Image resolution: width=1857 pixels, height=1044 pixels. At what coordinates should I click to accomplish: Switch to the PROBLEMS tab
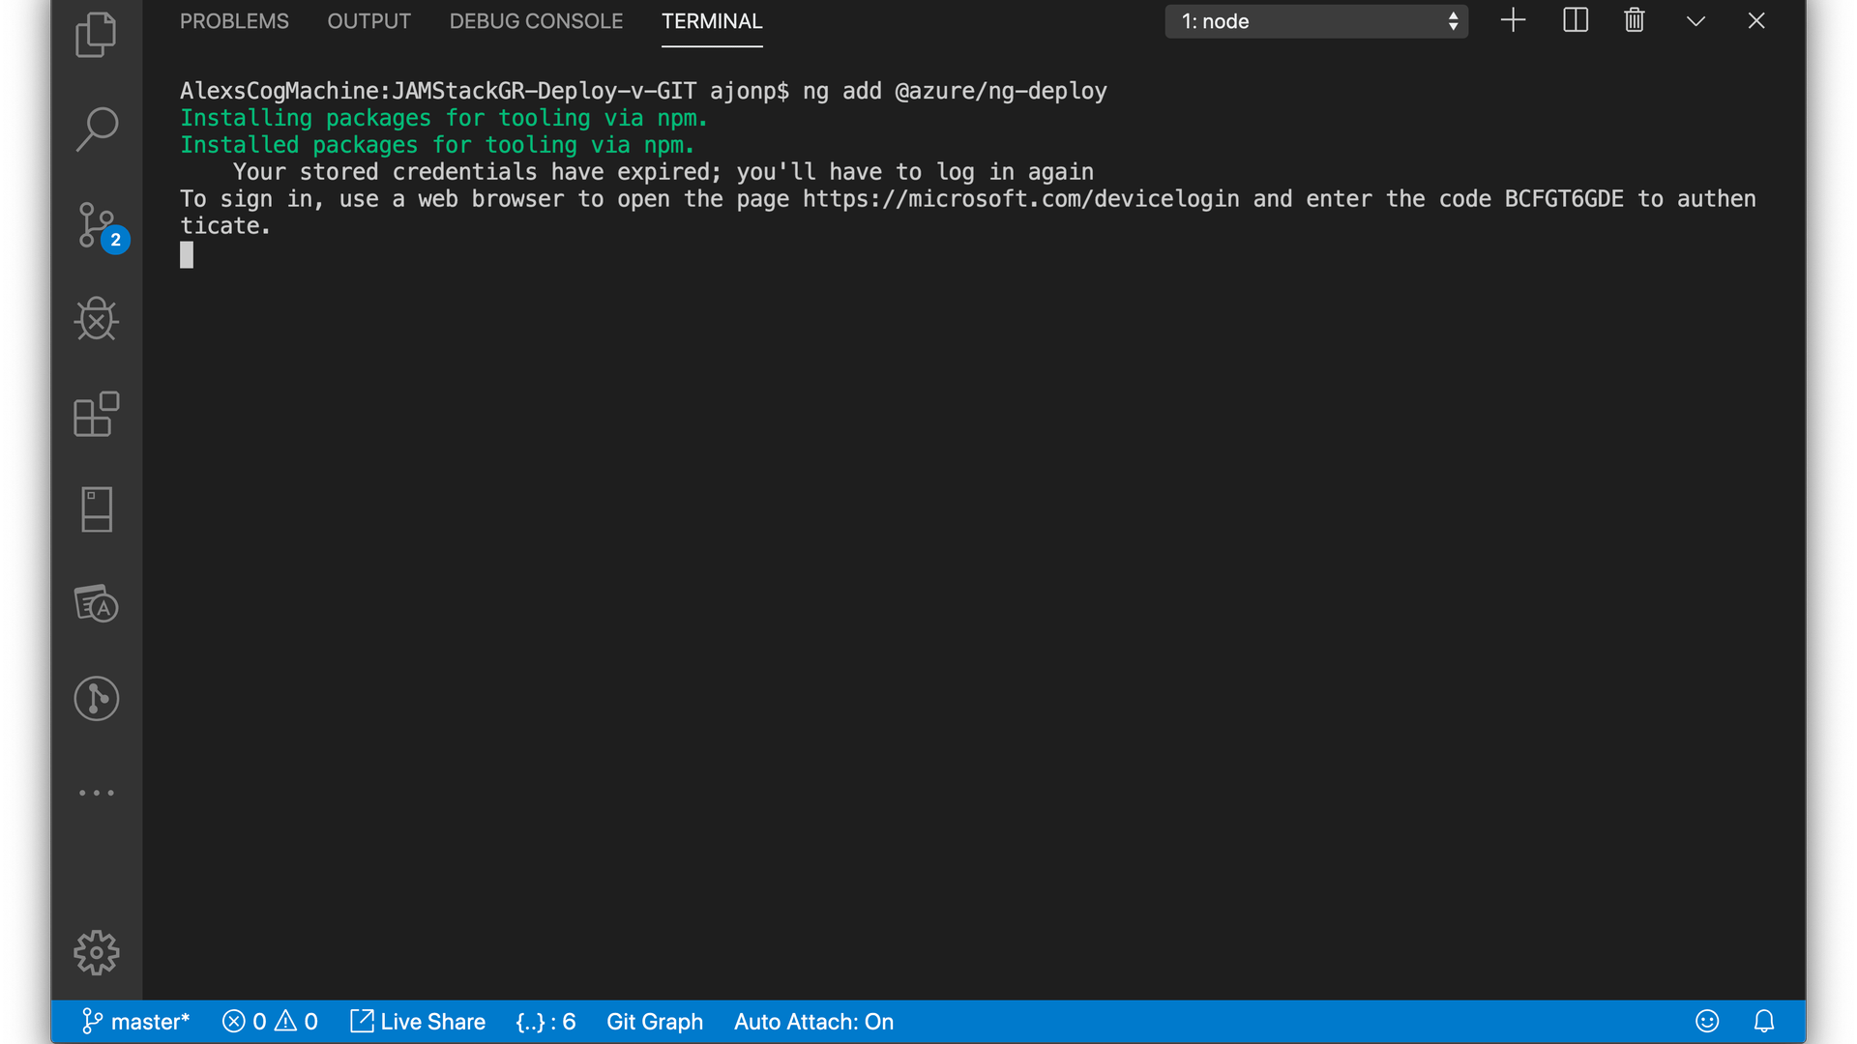point(234,21)
